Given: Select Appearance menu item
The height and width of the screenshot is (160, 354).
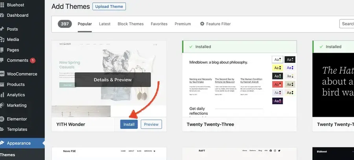Looking at the screenshot, I should click(x=22, y=143).
